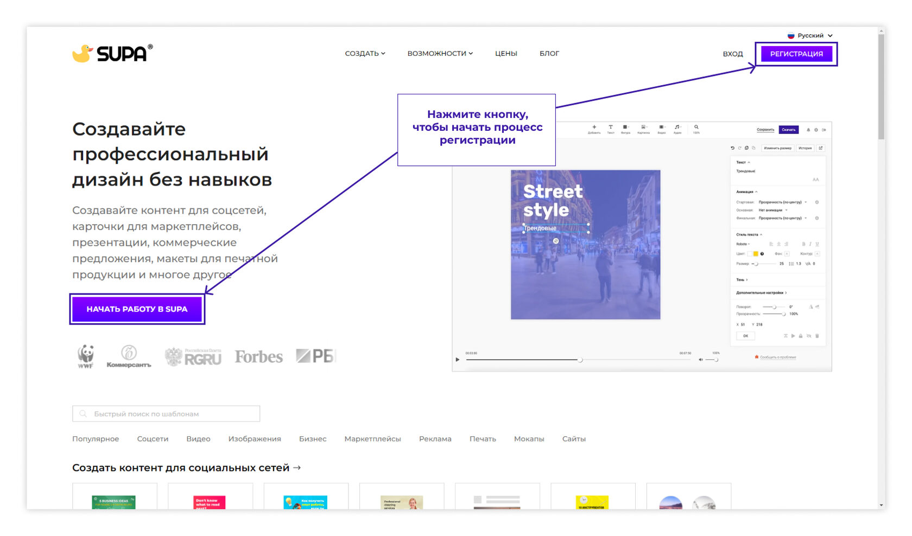
Task: Click the speaker volume icon in preview
Action: click(700, 360)
